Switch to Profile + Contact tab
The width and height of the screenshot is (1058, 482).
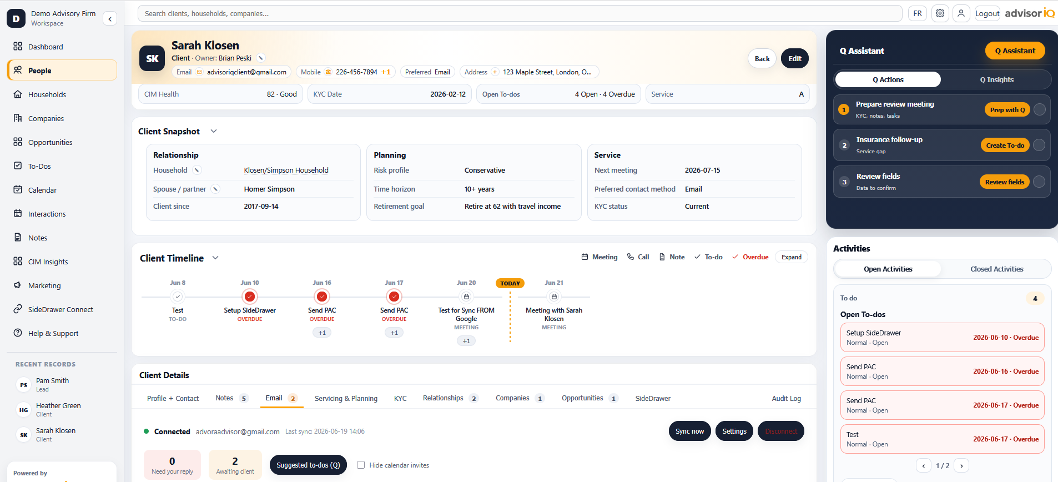click(x=173, y=399)
